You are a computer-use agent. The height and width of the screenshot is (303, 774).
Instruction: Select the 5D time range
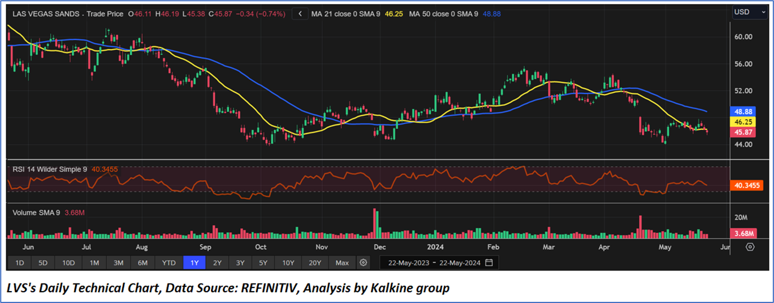(x=43, y=262)
